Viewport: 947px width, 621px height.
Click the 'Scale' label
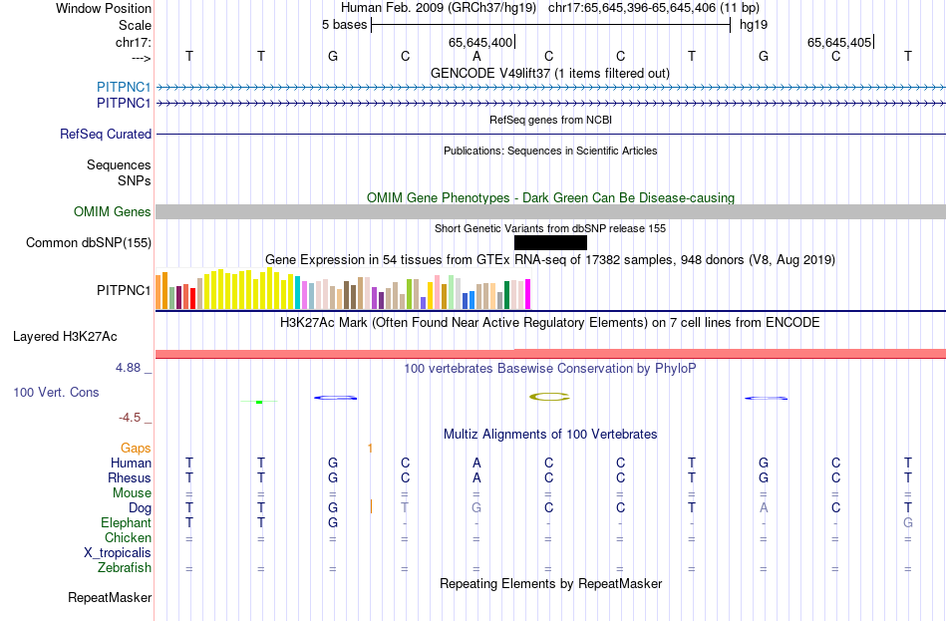(x=136, y=25)
